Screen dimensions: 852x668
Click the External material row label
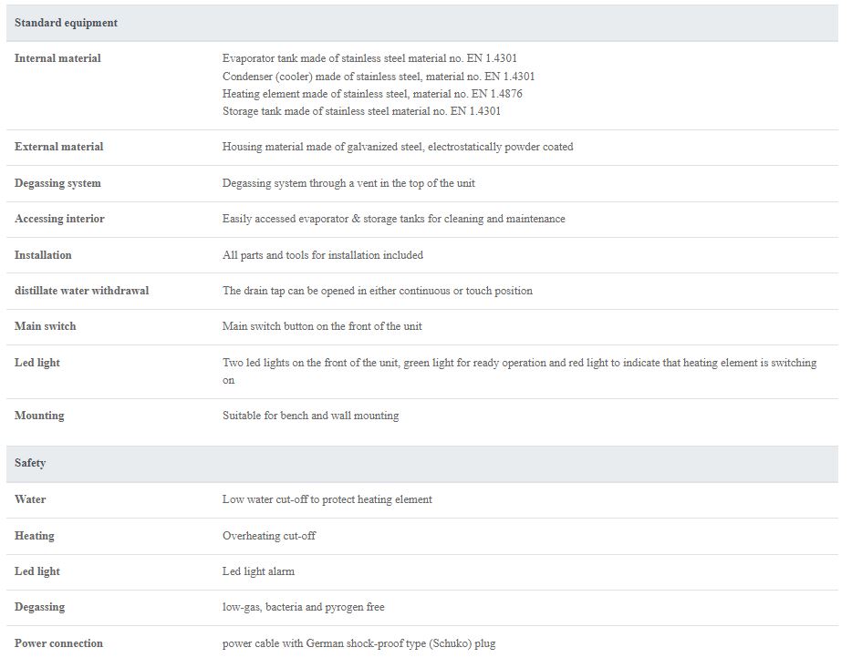click(58, 147)
